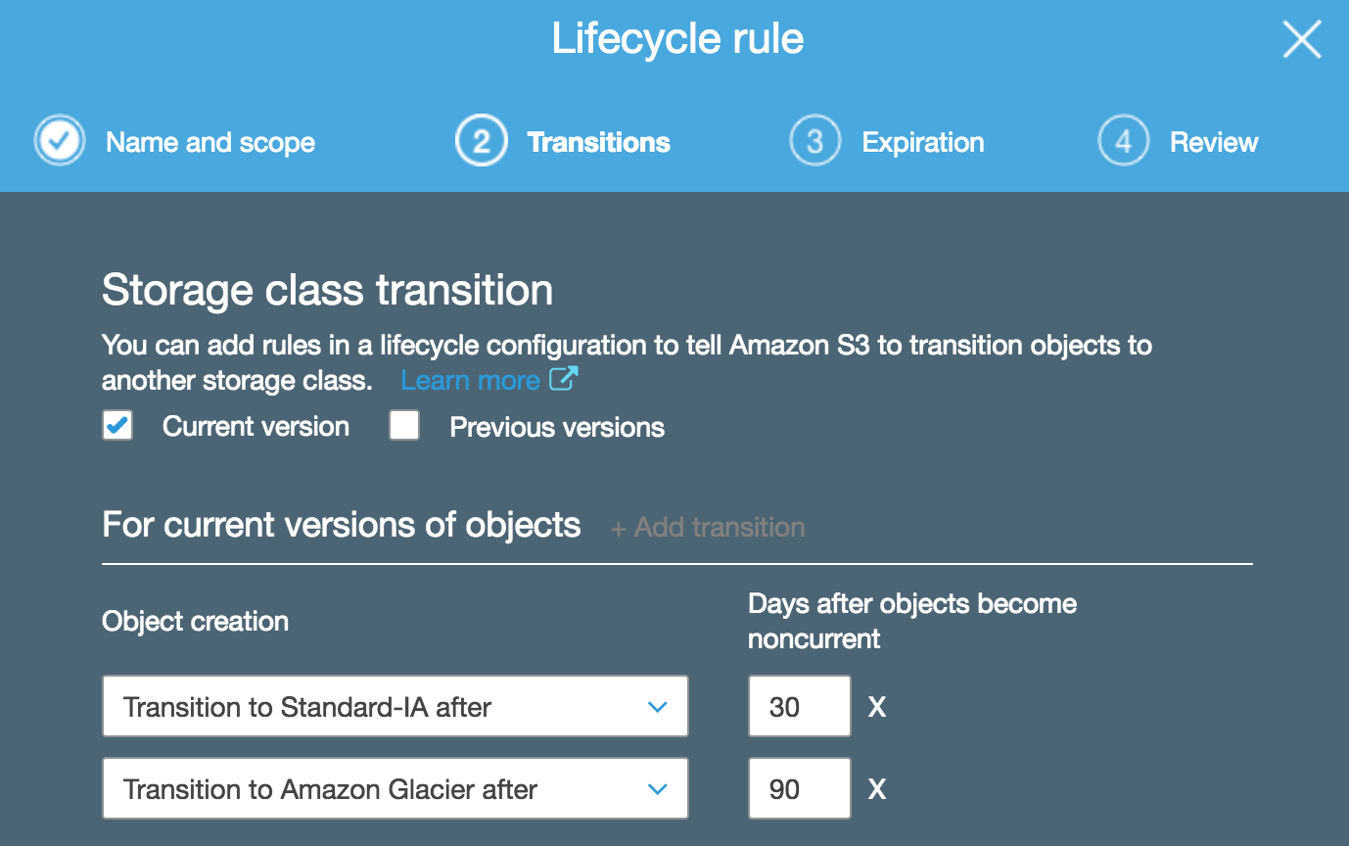Open the Transition to Amazon Glacier after dropdown

[x=395, y=788]
